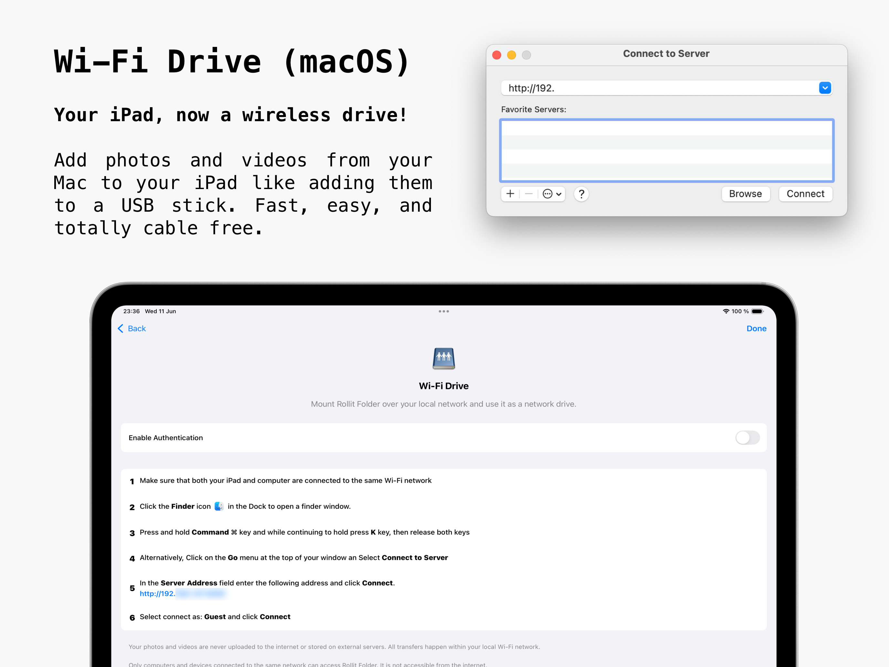This screenshot has height=667, width=889.
Task: Open the iPad multitasking three-dot indicator
Action: pyautogui.click(x=444, y=311)
